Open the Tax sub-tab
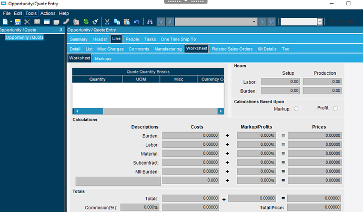 tap(285, 49)
